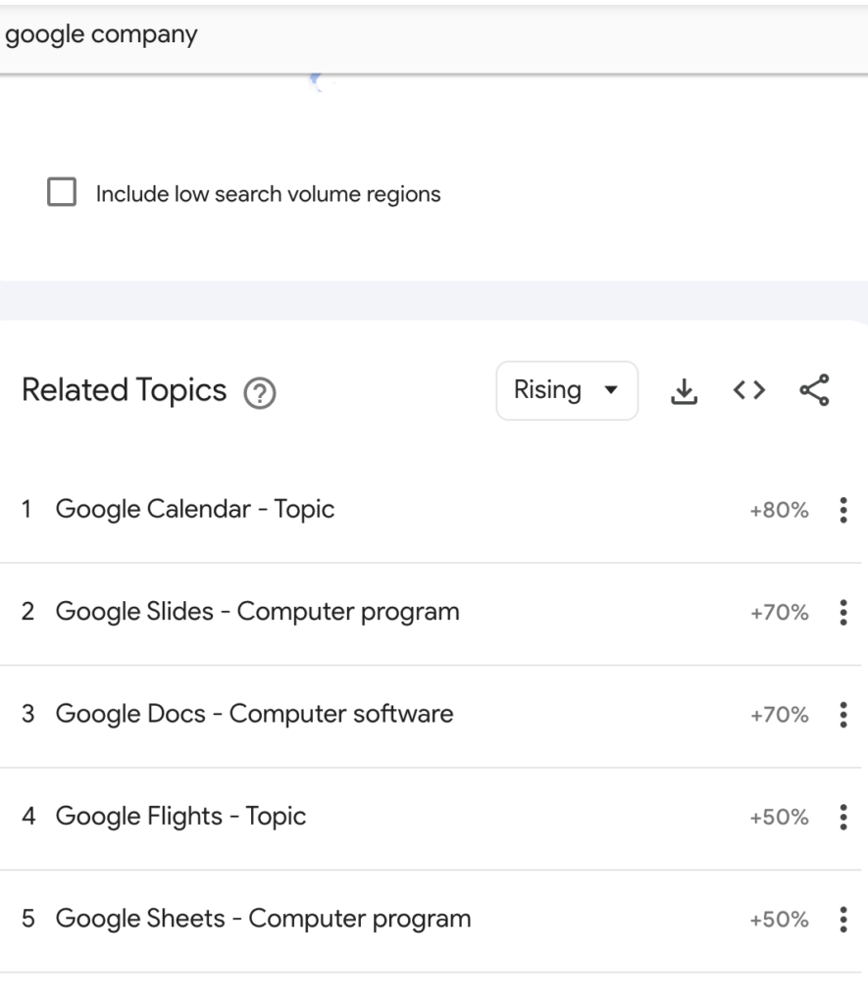Click the +80% rise value for Google Calendar
Screen dimensions: 868x1004
point(780,511)
